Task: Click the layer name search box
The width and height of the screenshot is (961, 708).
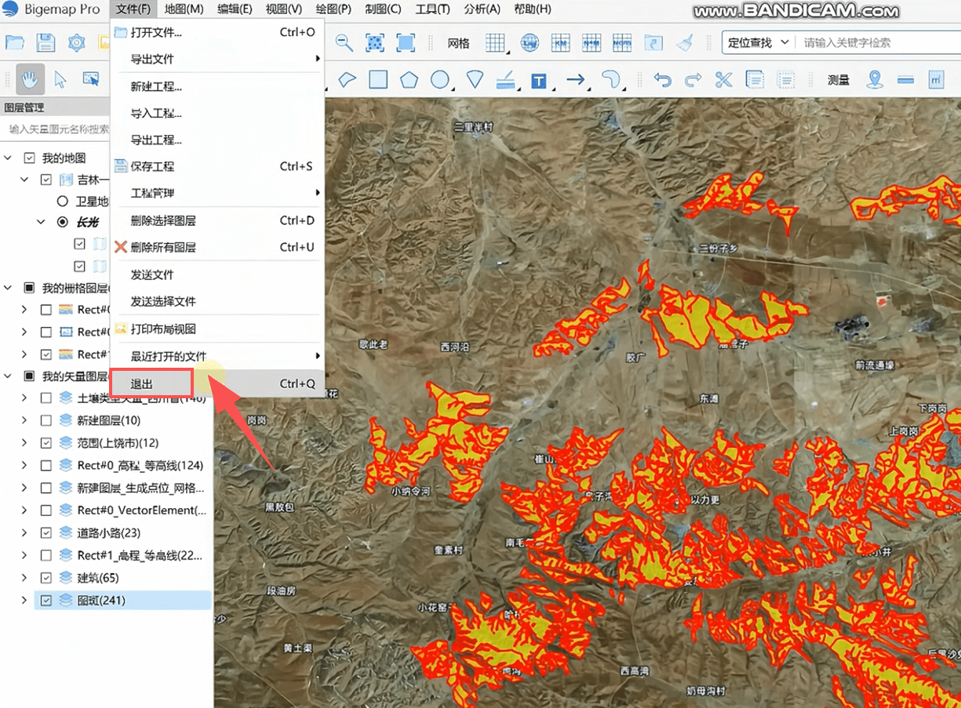Action: coord(56,129)
